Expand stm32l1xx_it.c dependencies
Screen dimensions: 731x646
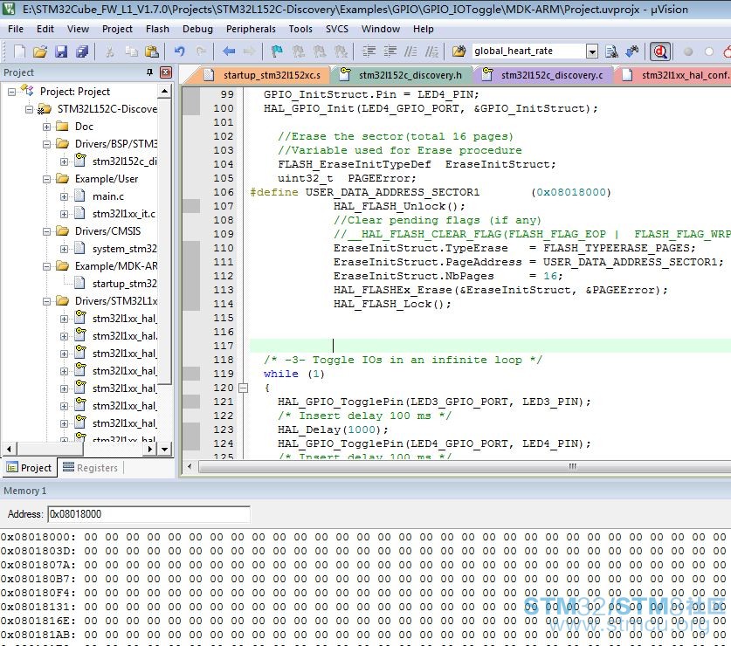point(64,215)
